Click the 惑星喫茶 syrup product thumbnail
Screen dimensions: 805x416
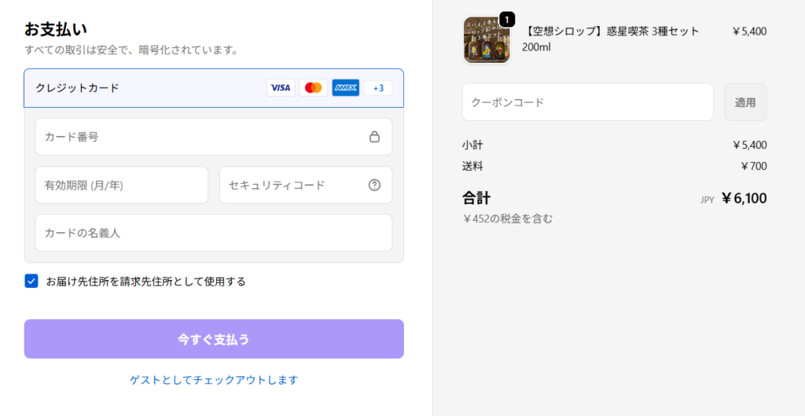(x=487, y=39)
